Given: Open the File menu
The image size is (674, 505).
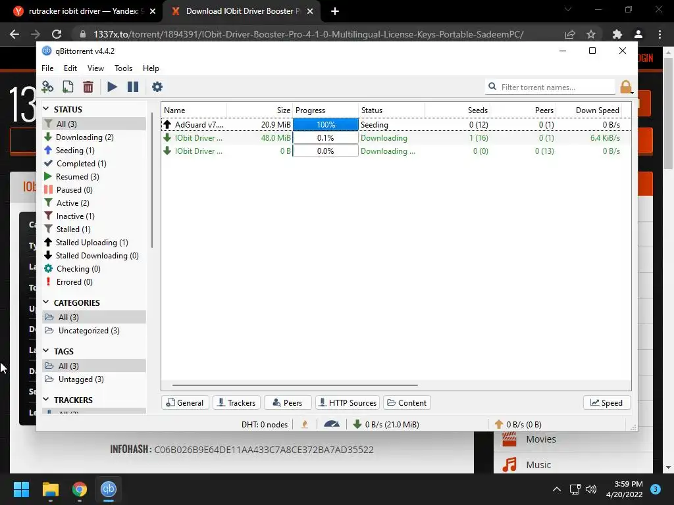Looking at the screenshot, I should pyautogui.click(x=47, y=68).
